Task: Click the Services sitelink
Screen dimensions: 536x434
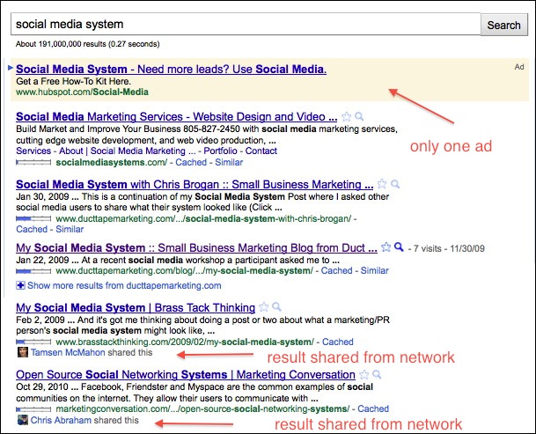Action: (x=33, y=151)
